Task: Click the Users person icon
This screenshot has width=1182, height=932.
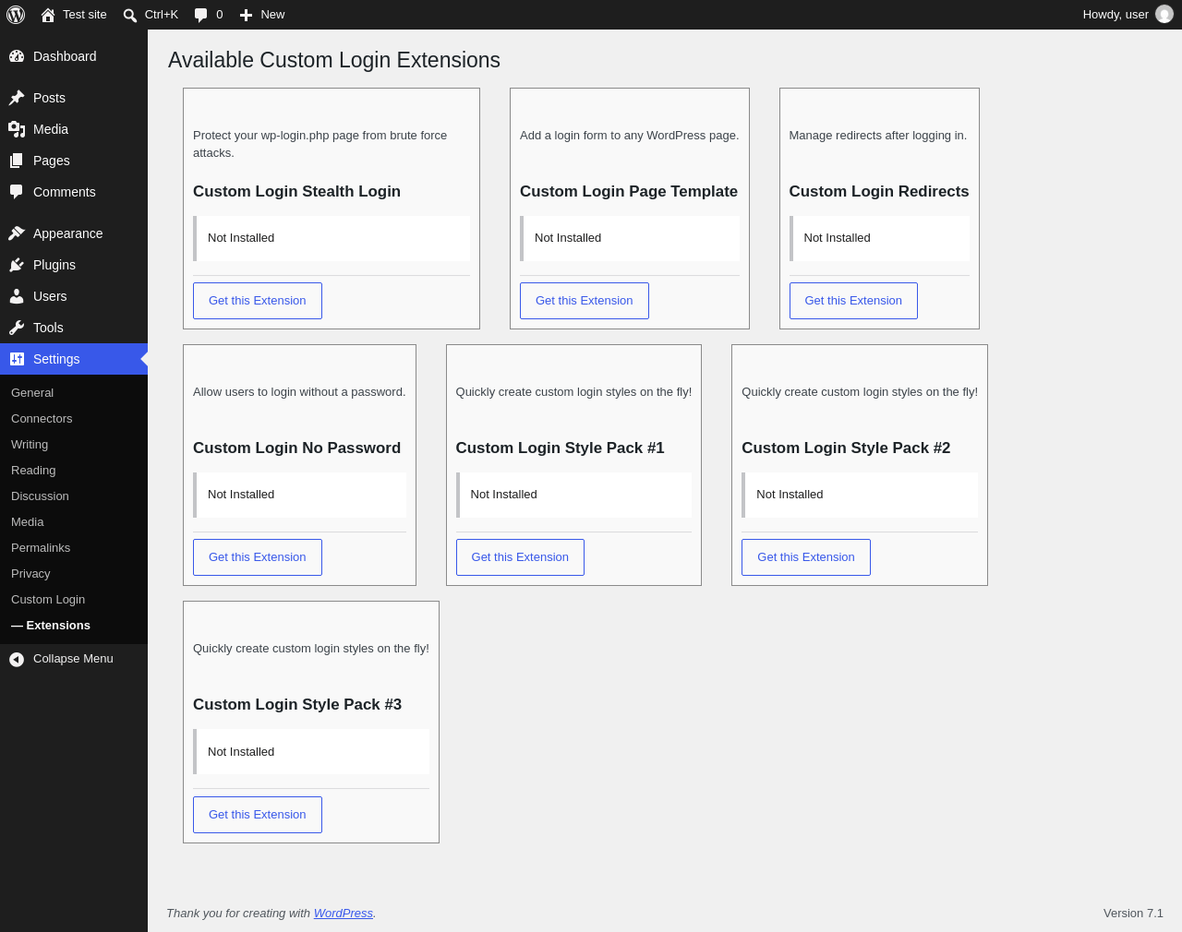Action: click(17, 296)
